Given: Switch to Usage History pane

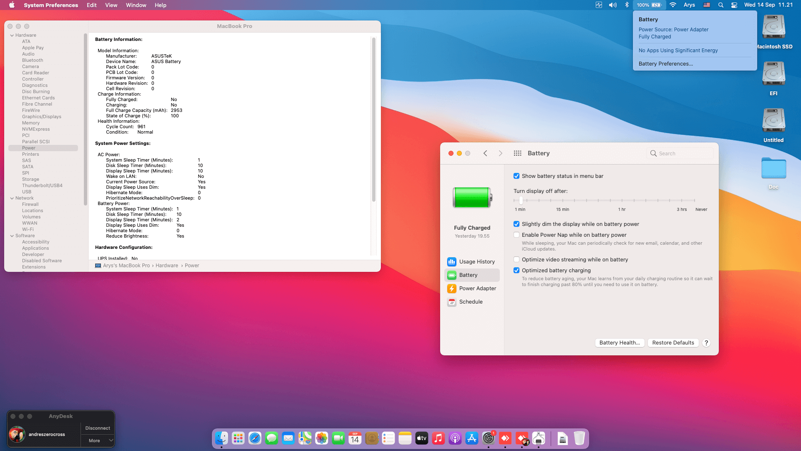Looking at the screenshot, I should (x=472, y=262).
